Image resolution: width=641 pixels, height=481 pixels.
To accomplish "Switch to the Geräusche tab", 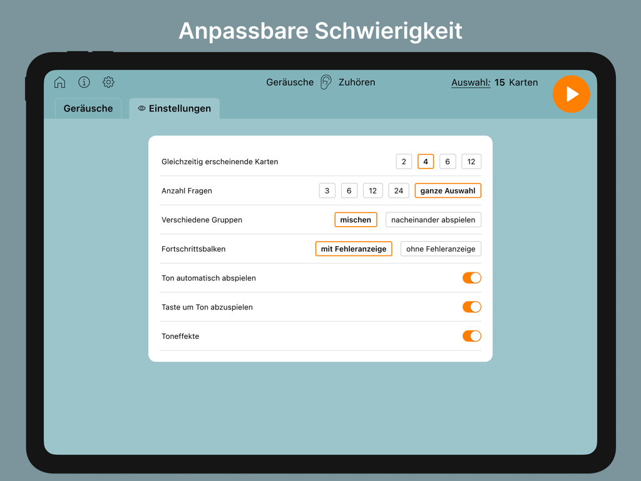I will pos(88,108).
